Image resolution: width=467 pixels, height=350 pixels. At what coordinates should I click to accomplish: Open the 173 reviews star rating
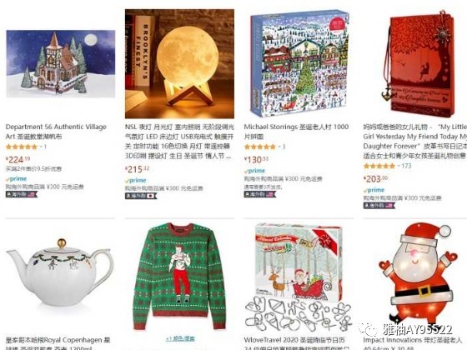click(379, 166)
